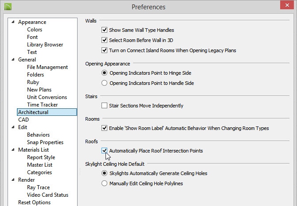
Task: Collapse the Render tree section
Action: 13,180
